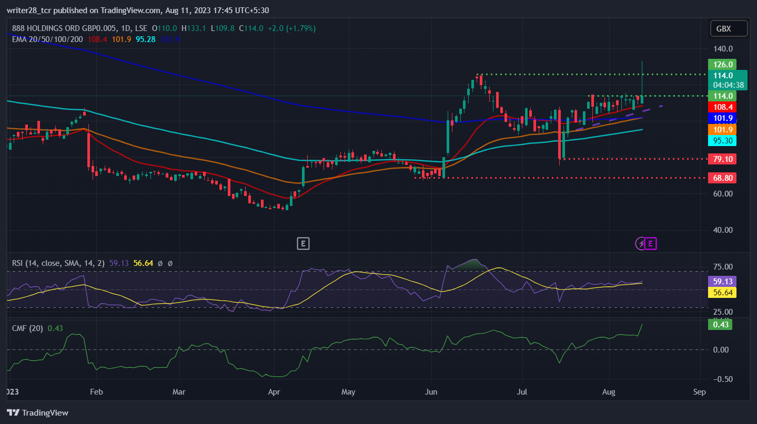Click the Apr label on time axis
757x424 pixels.
(x=274, y=392)
